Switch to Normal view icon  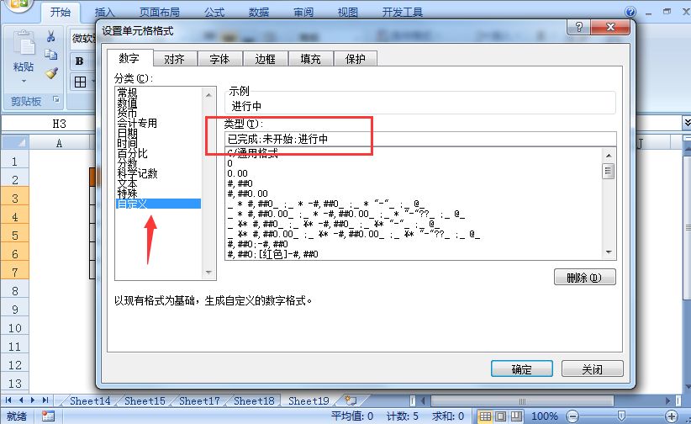coord(485,416)
